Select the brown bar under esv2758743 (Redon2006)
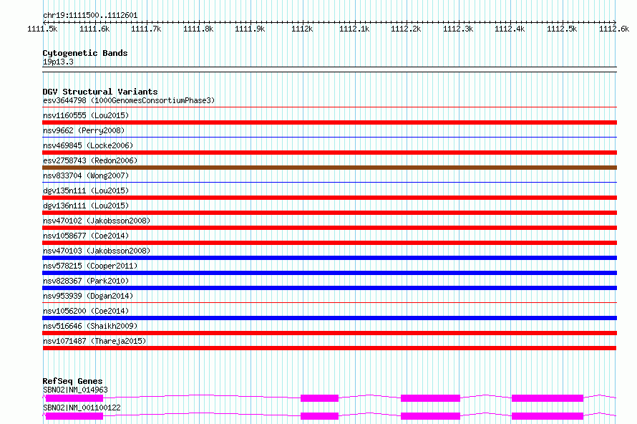 point(329,168)
